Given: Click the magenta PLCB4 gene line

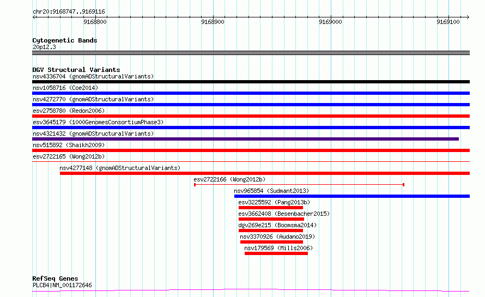Looking at the screenshot, I should (251, 290).
